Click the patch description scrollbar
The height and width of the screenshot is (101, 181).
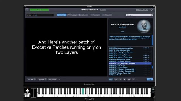(x=152, y=40)
